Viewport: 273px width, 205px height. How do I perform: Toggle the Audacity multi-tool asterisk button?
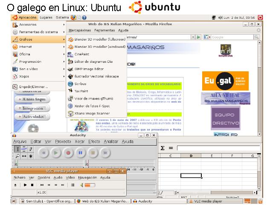31,156
